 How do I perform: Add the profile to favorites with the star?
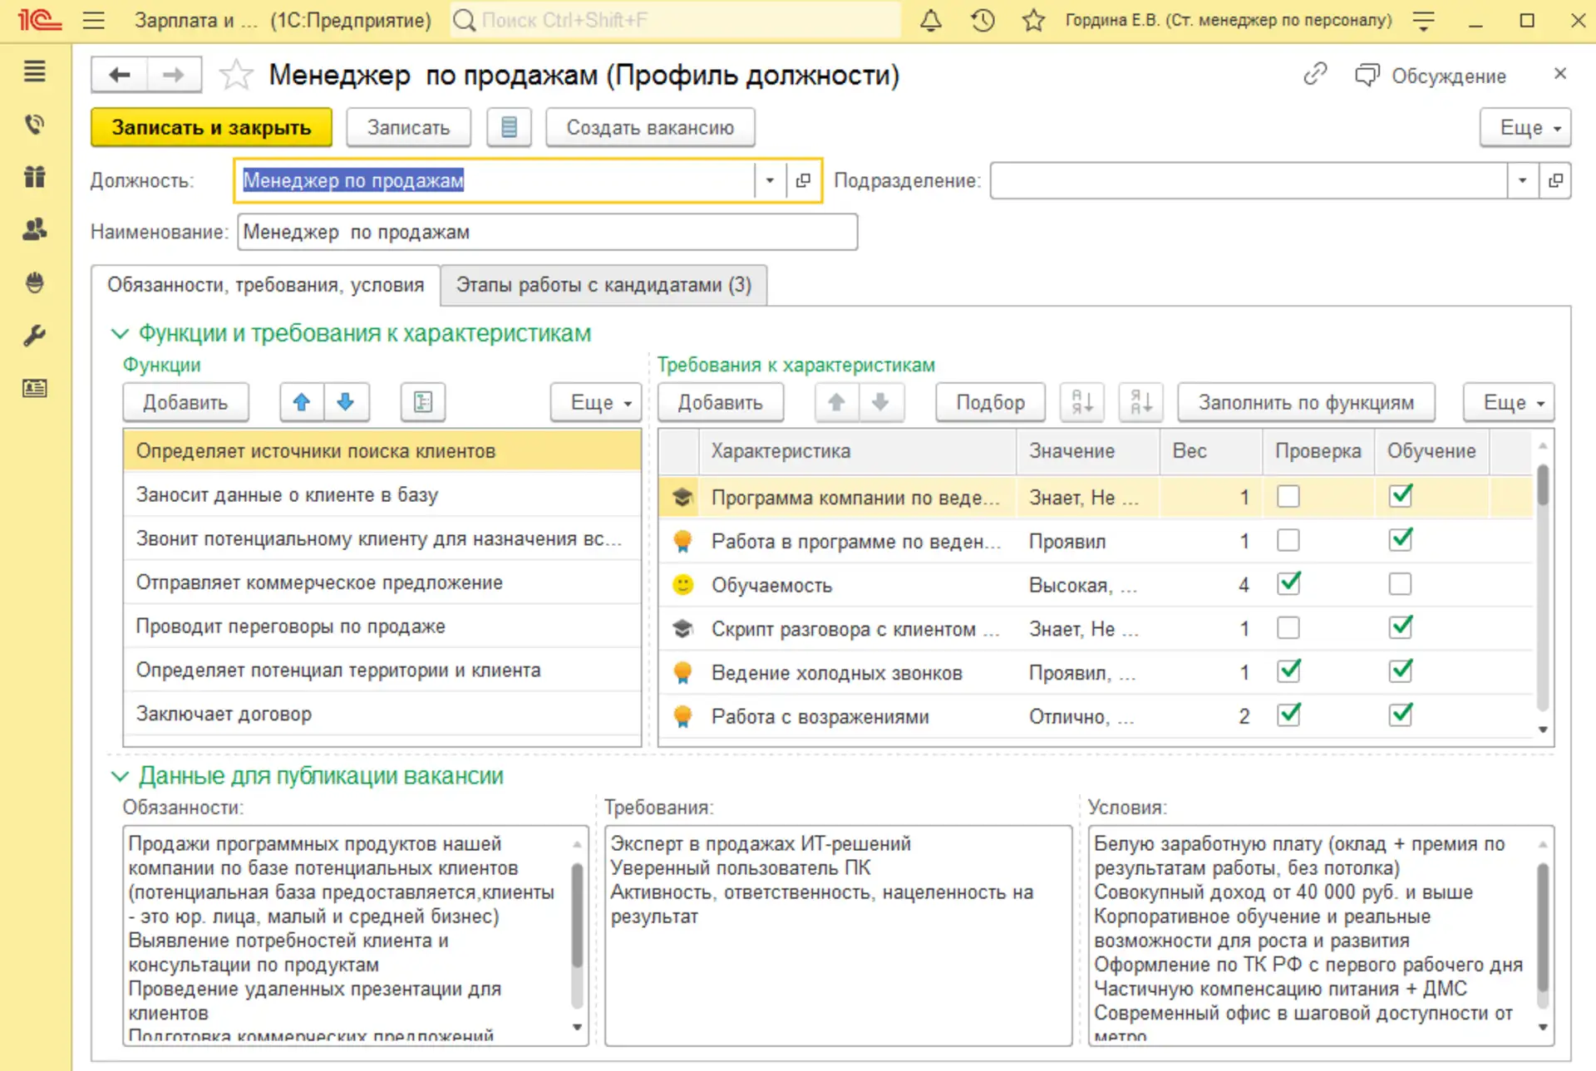236,76
